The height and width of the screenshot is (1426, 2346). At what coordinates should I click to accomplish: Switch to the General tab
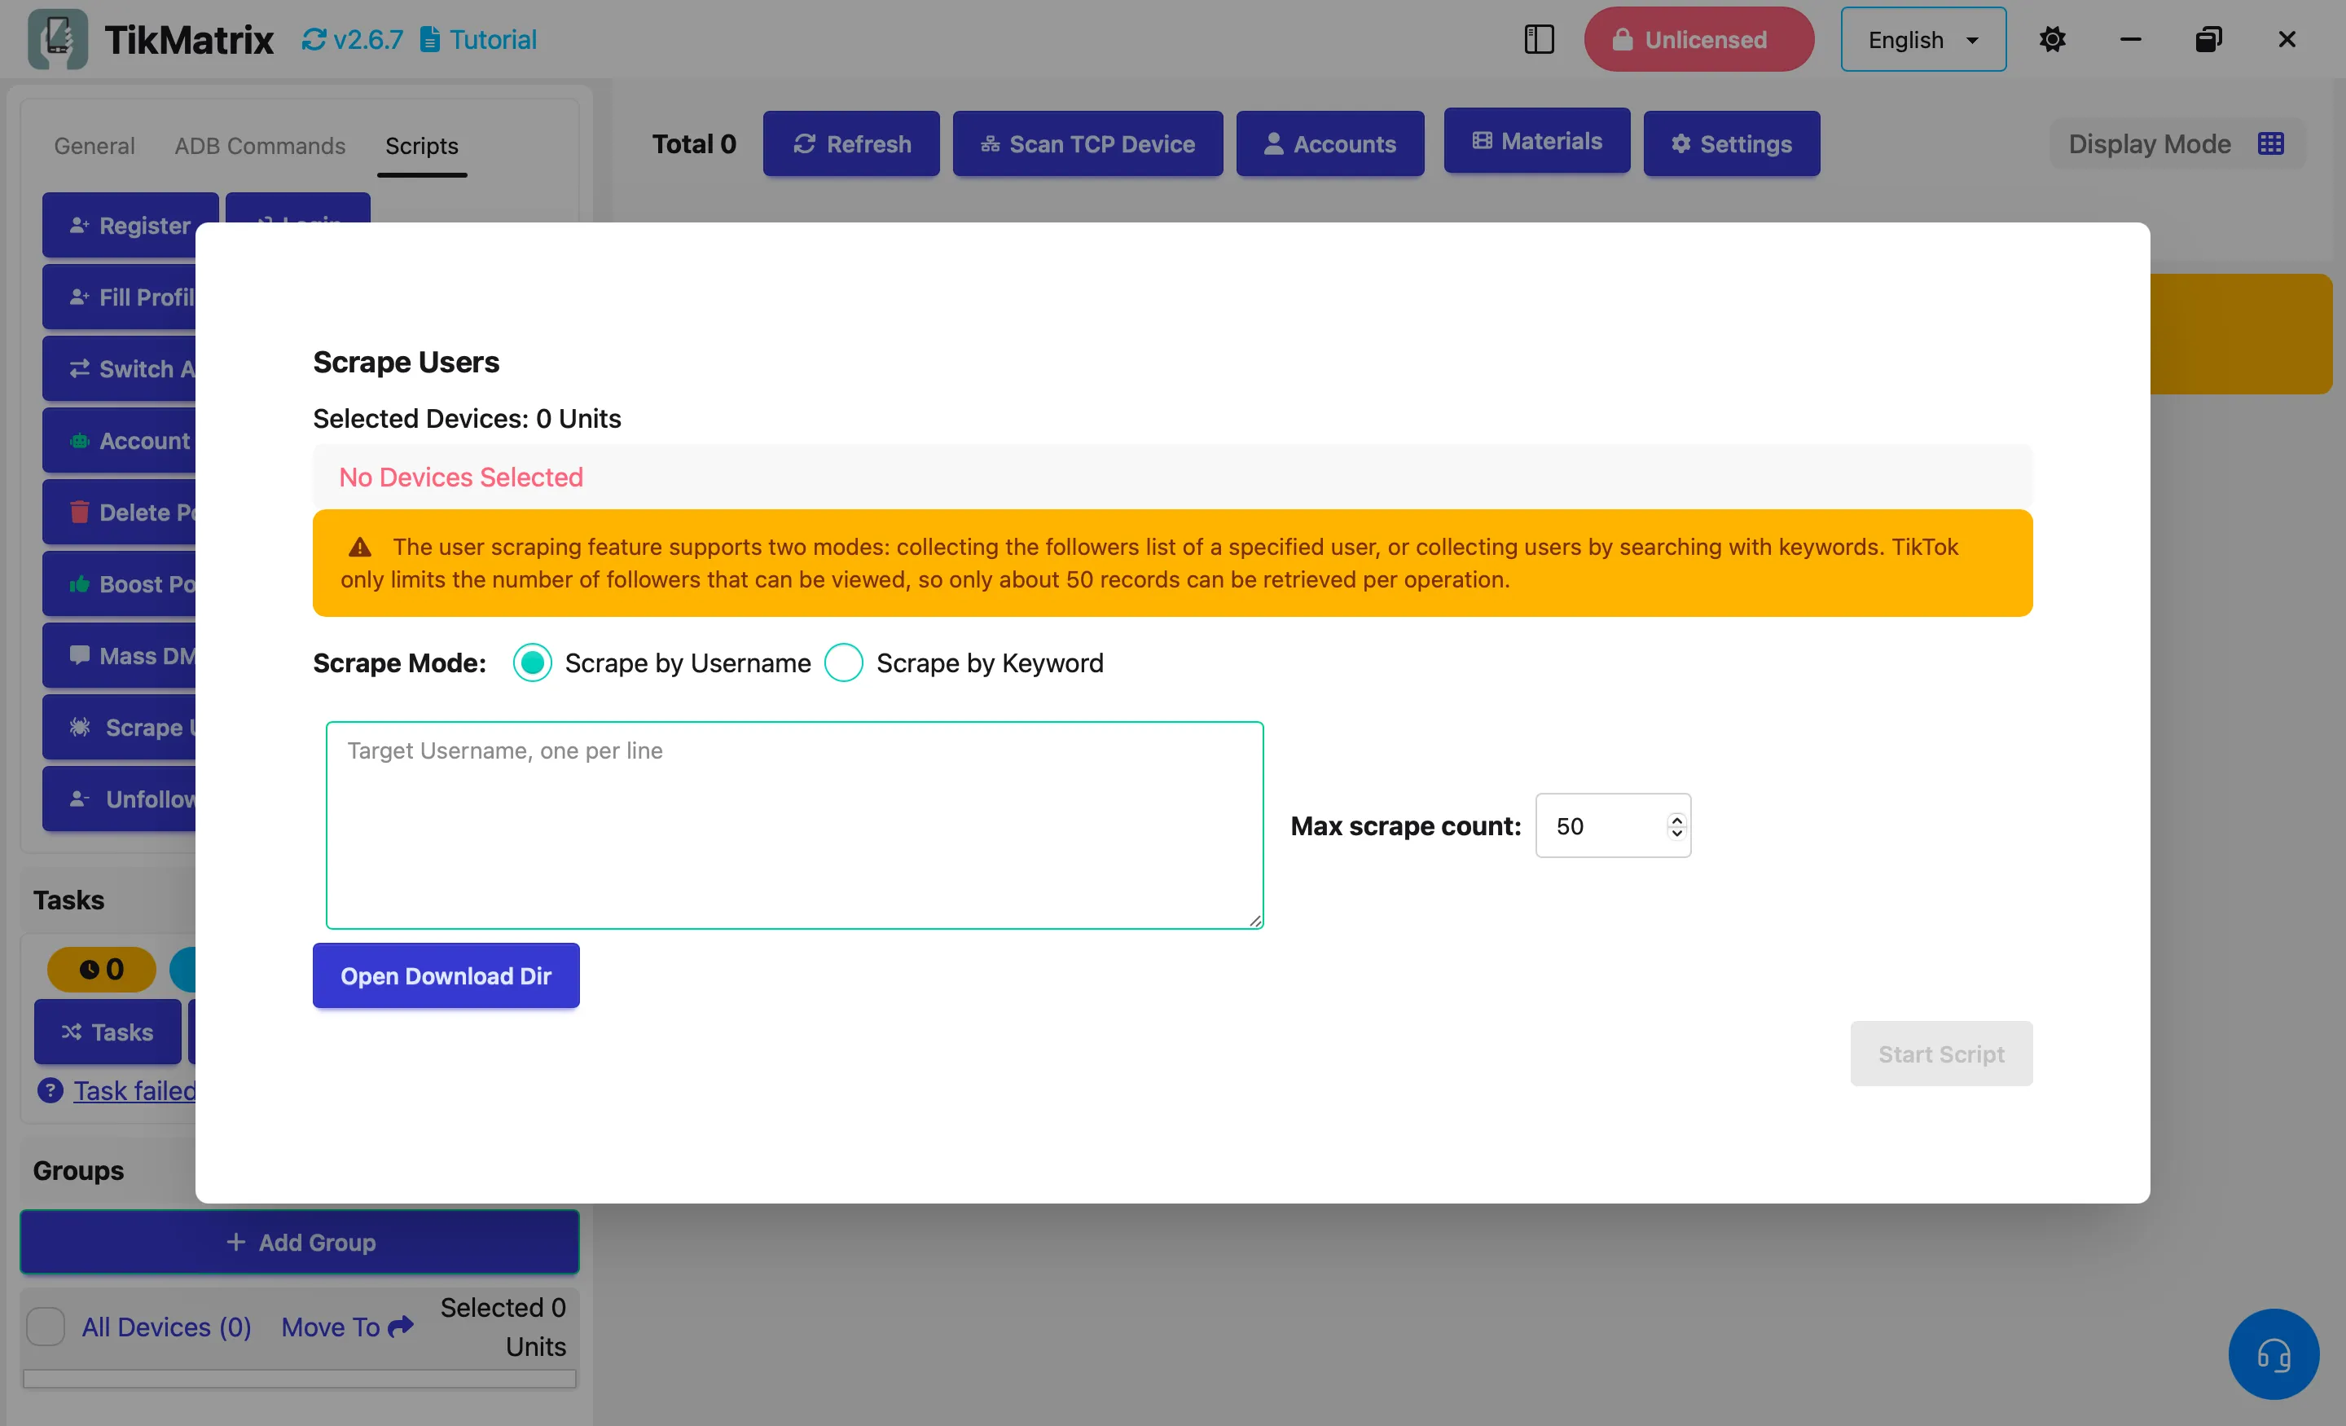click(94, 146)
